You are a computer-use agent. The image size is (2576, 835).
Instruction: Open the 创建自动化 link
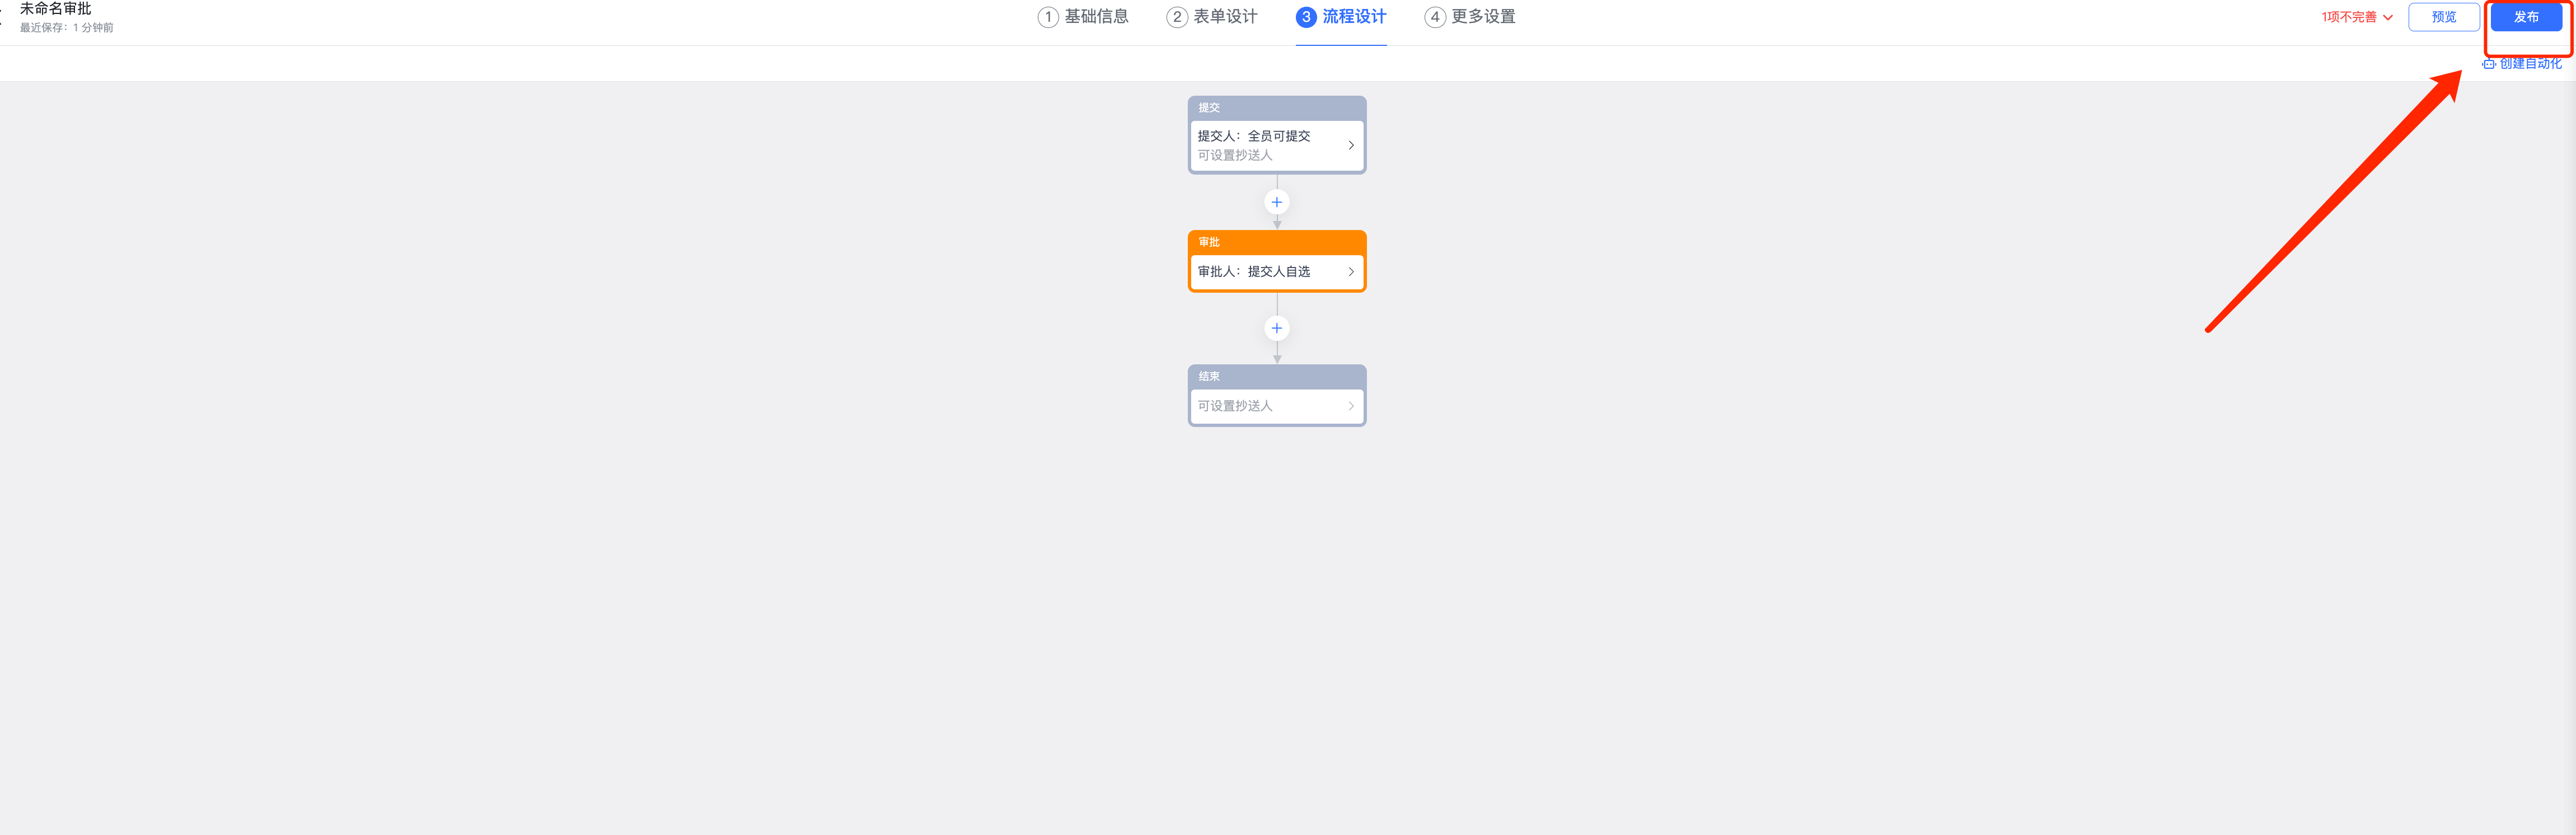(x=2530, y=64)
